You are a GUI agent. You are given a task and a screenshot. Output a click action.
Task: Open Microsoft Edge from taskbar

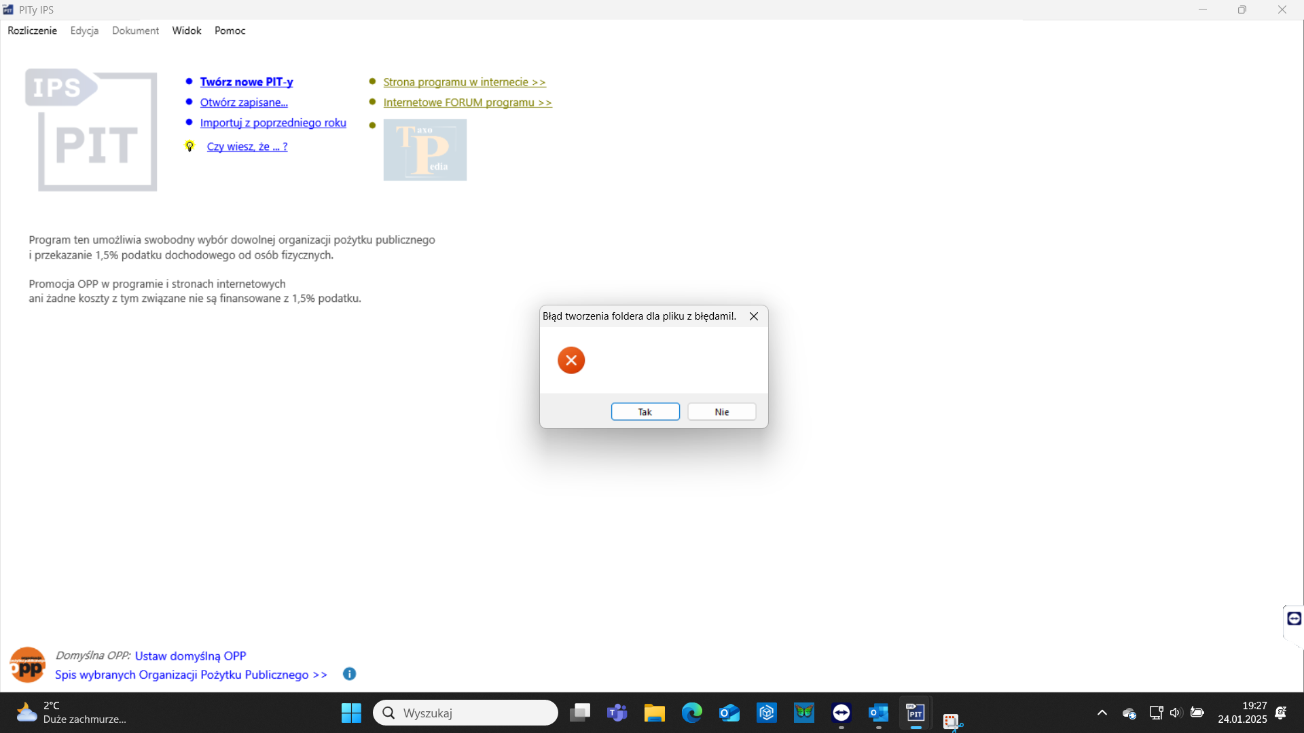pyautogui.click(x=691, y=713)
